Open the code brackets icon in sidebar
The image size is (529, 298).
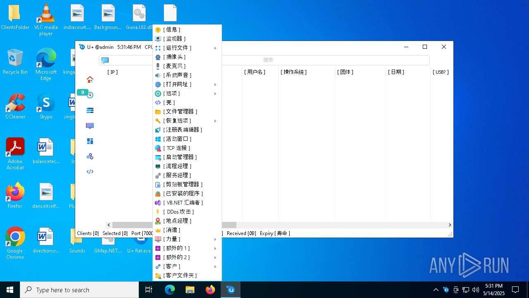click(x=90, y=172)
